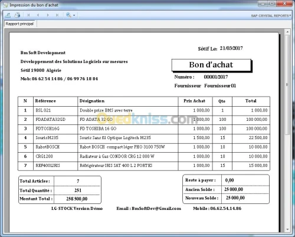
Task: Minimize the Impression du bon d'achat window
Action: (263, 4)
